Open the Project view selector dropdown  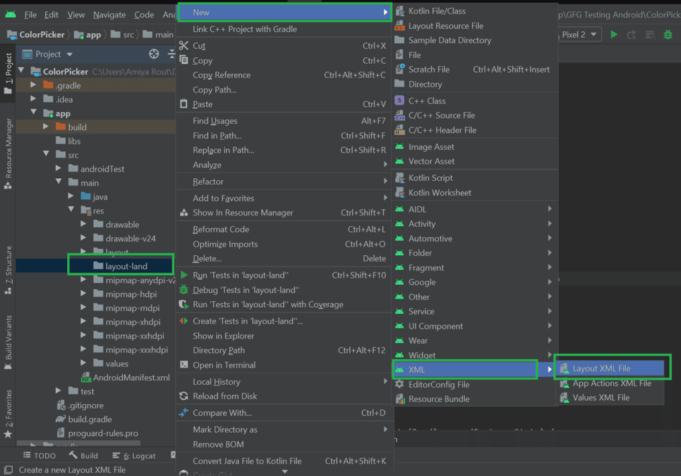[48, 55]
